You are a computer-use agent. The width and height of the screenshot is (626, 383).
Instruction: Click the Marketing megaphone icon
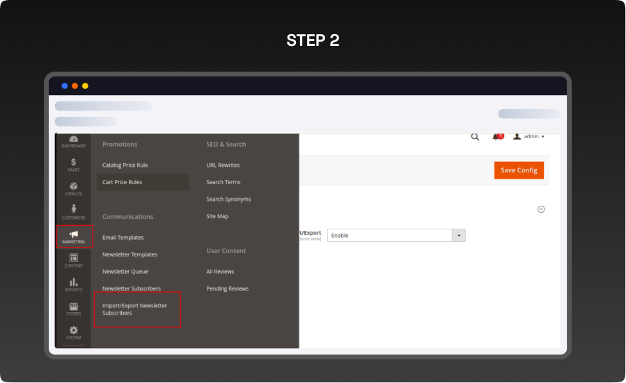coord(74,235)
